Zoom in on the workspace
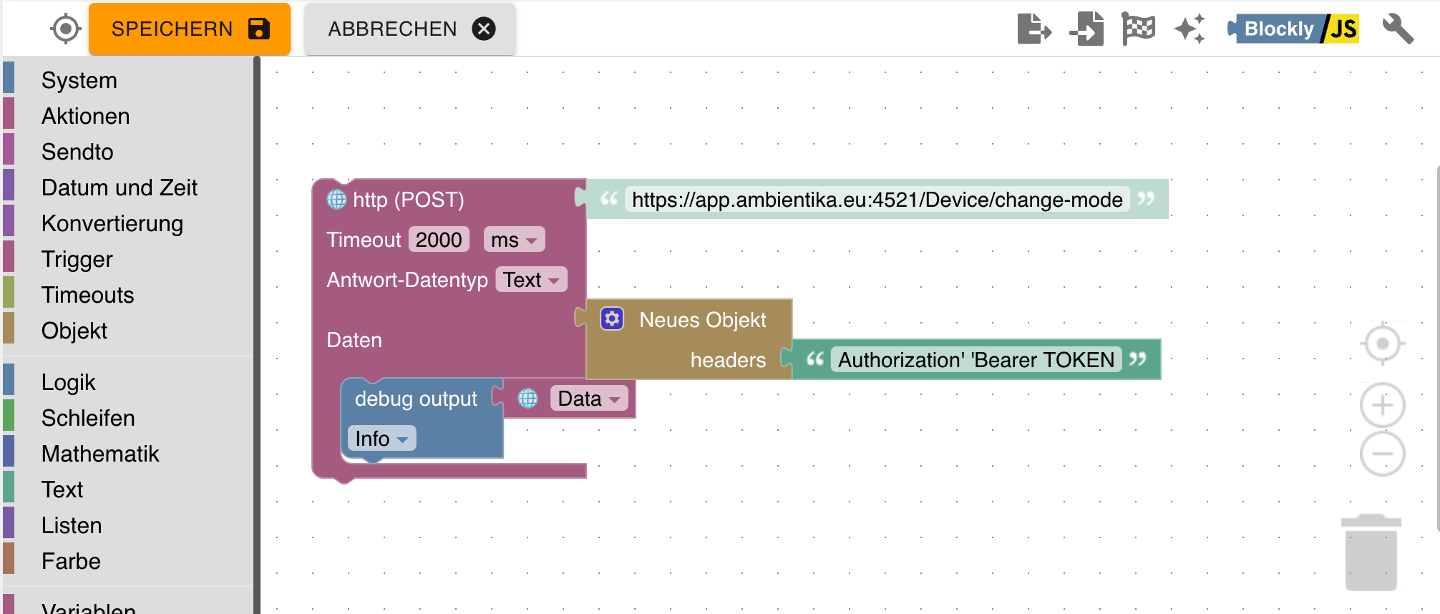Viewport: 1440px width, 614px height. 1382,406
